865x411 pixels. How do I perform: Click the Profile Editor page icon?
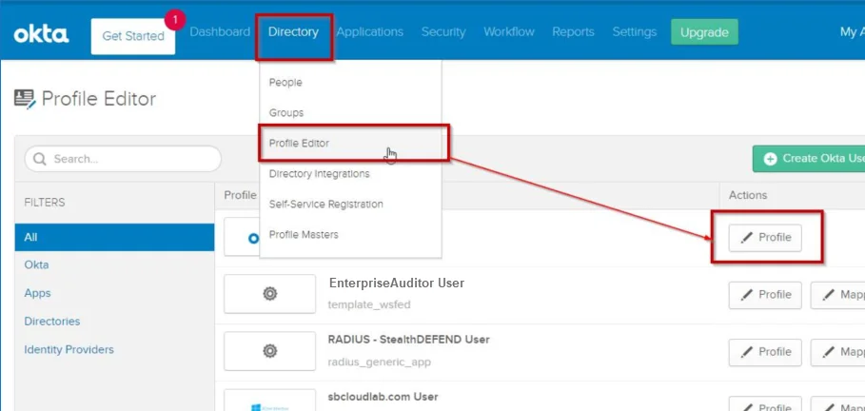click(x=26, y=99)
